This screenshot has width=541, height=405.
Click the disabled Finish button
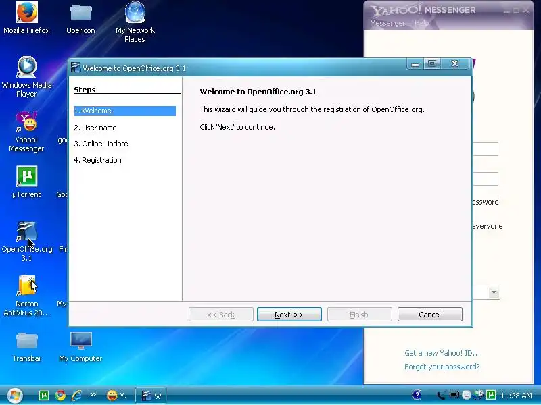[x=359, y=315]
